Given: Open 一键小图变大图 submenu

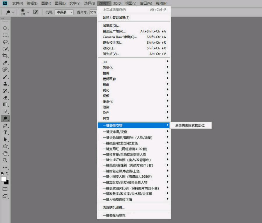Looking at the screenshot, I should pos(134,176).
